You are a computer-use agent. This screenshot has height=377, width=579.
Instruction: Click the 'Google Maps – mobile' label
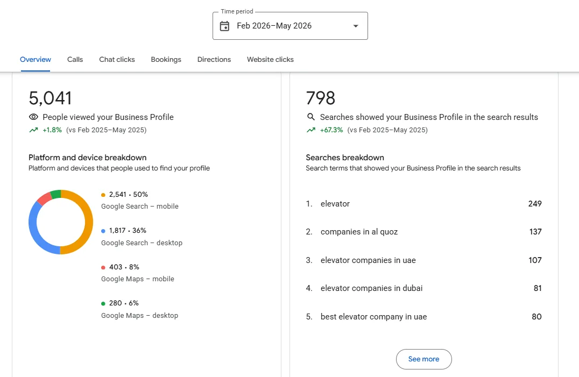138,279
